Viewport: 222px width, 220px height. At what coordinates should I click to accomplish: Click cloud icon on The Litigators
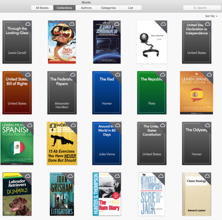70,176
